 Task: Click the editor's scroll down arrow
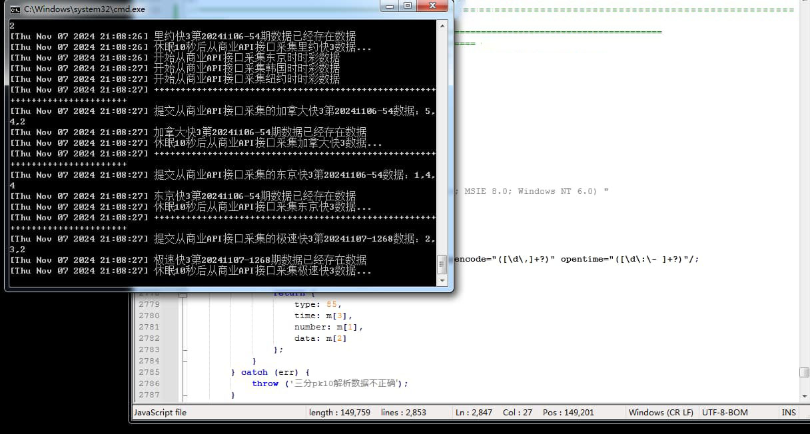[805, 396]
